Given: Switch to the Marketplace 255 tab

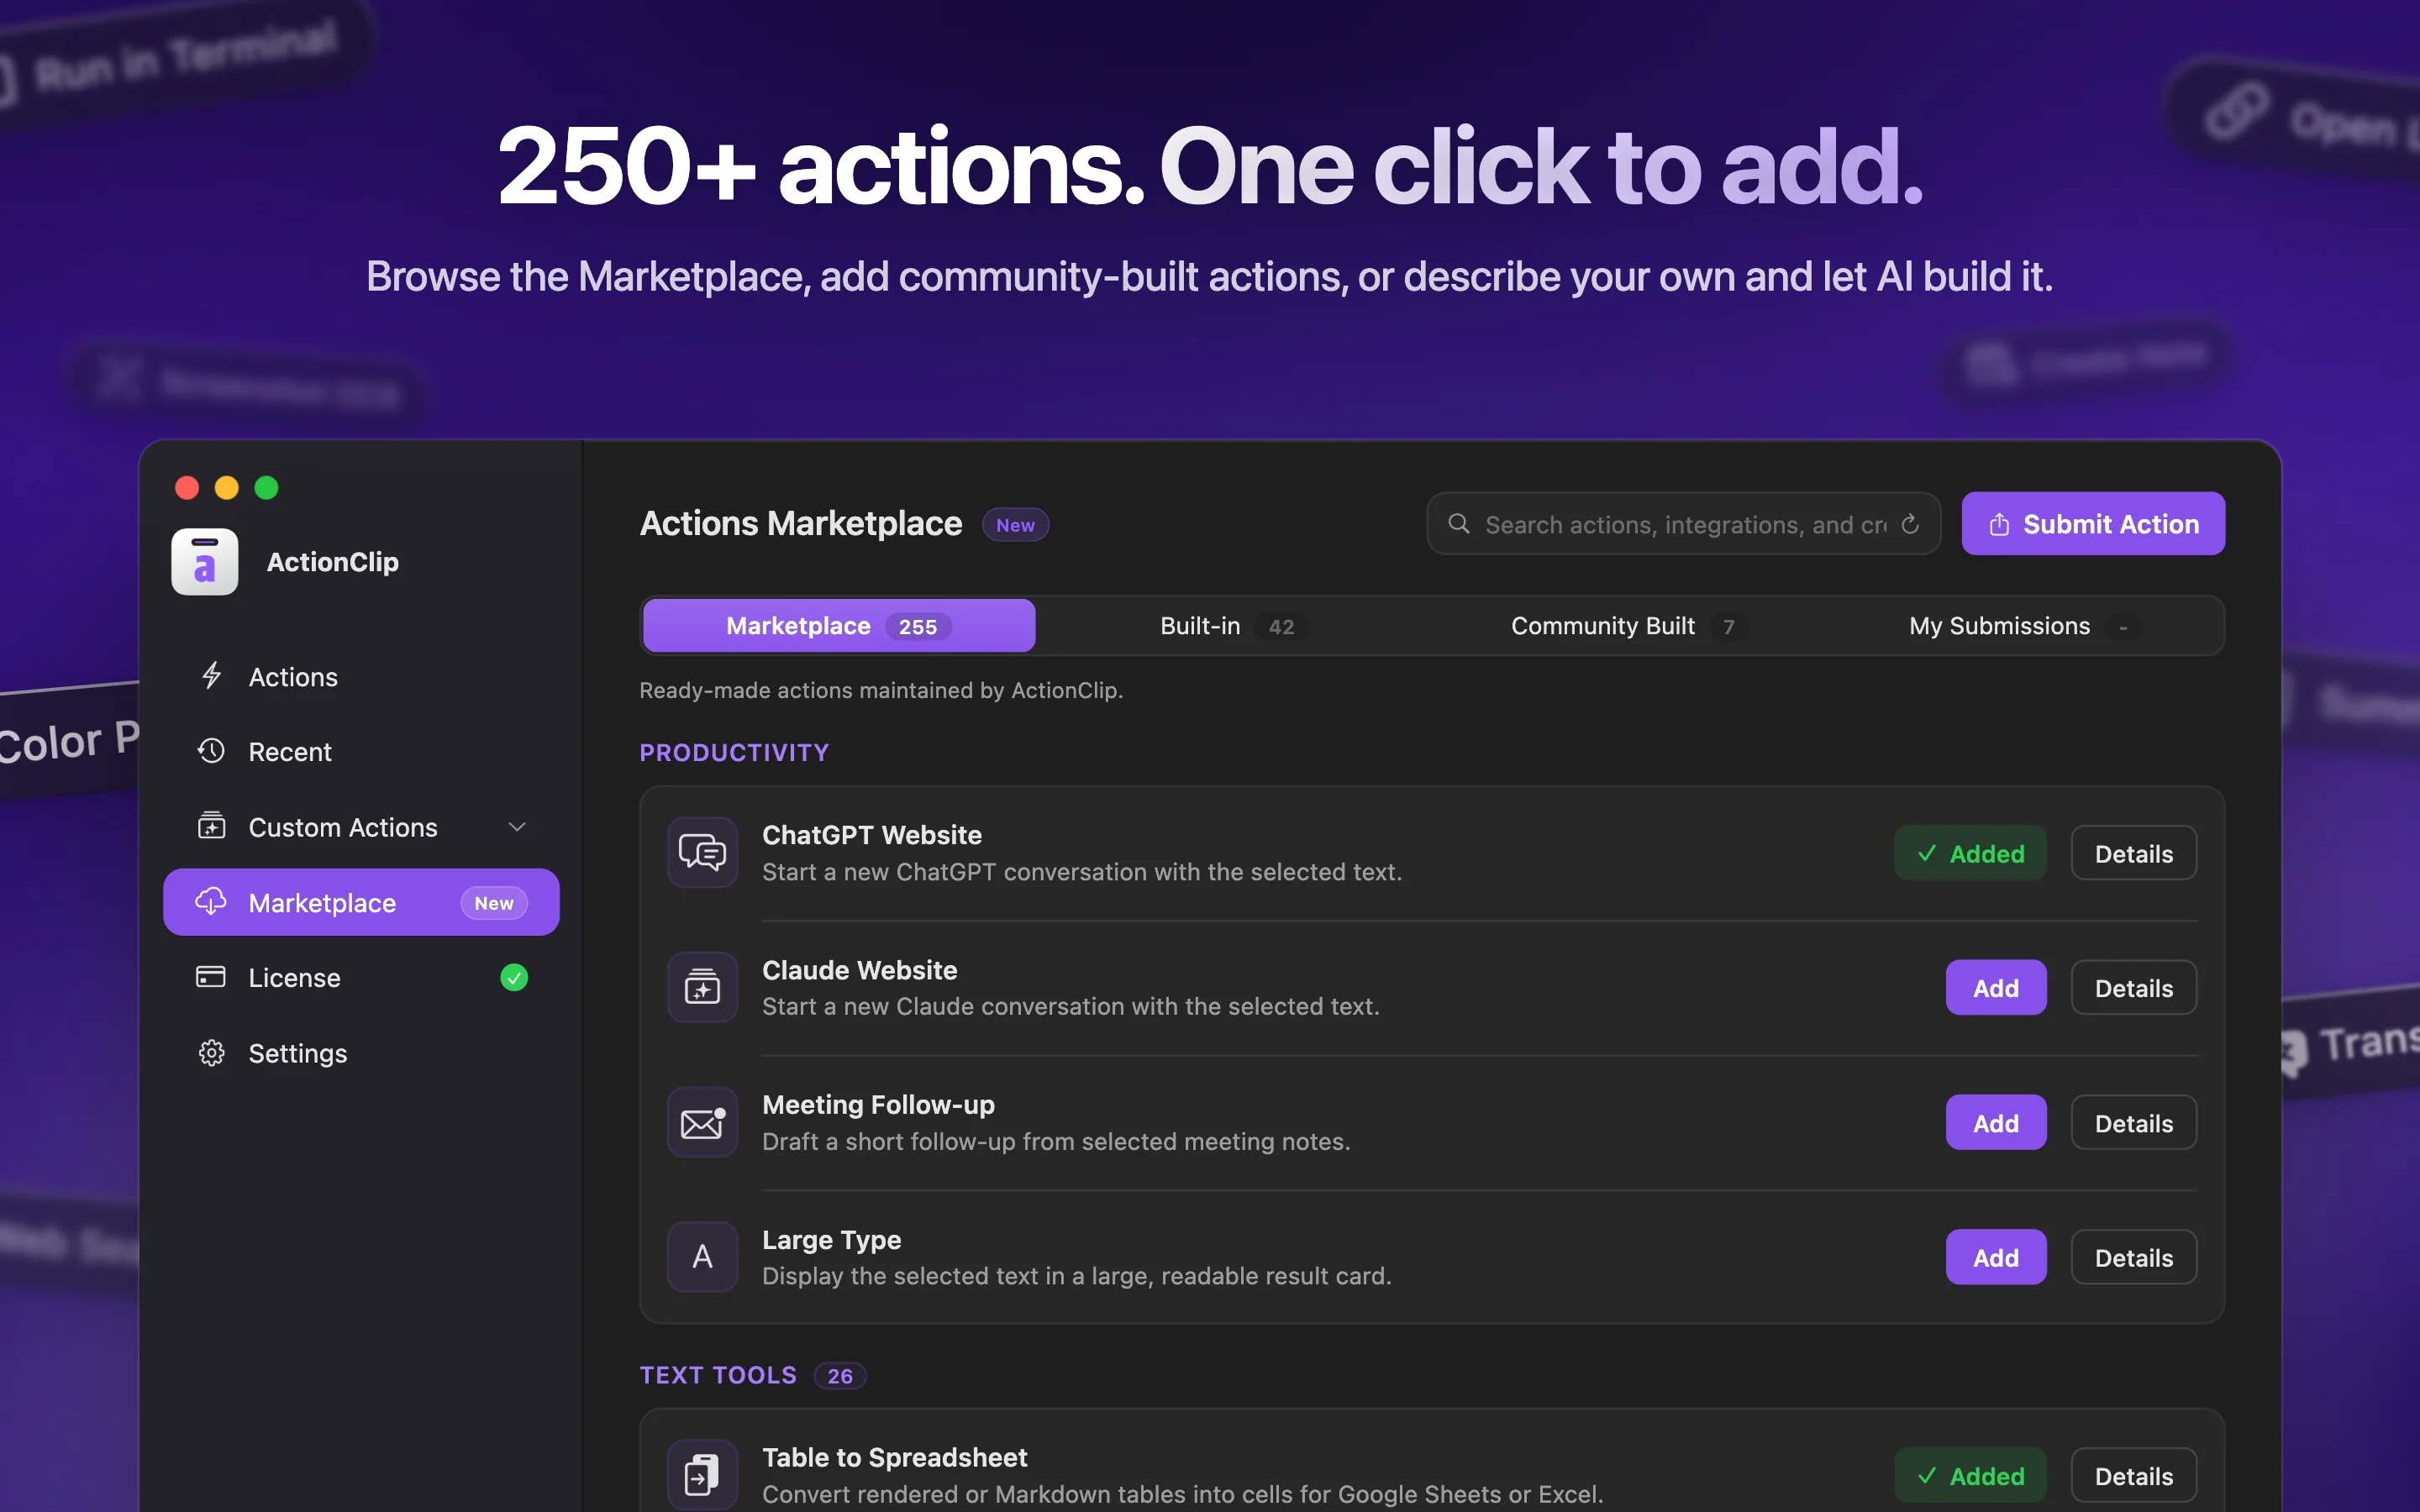Looking at the screenshot, I should 839,626.
